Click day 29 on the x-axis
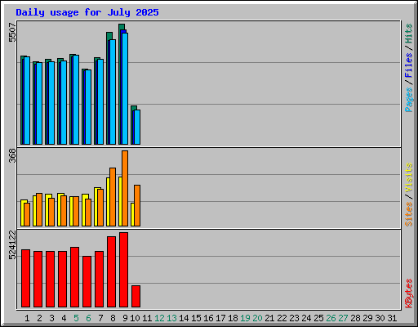Image resolution: width=418 pixels, height=327 pixels. [x=367, y=318]
